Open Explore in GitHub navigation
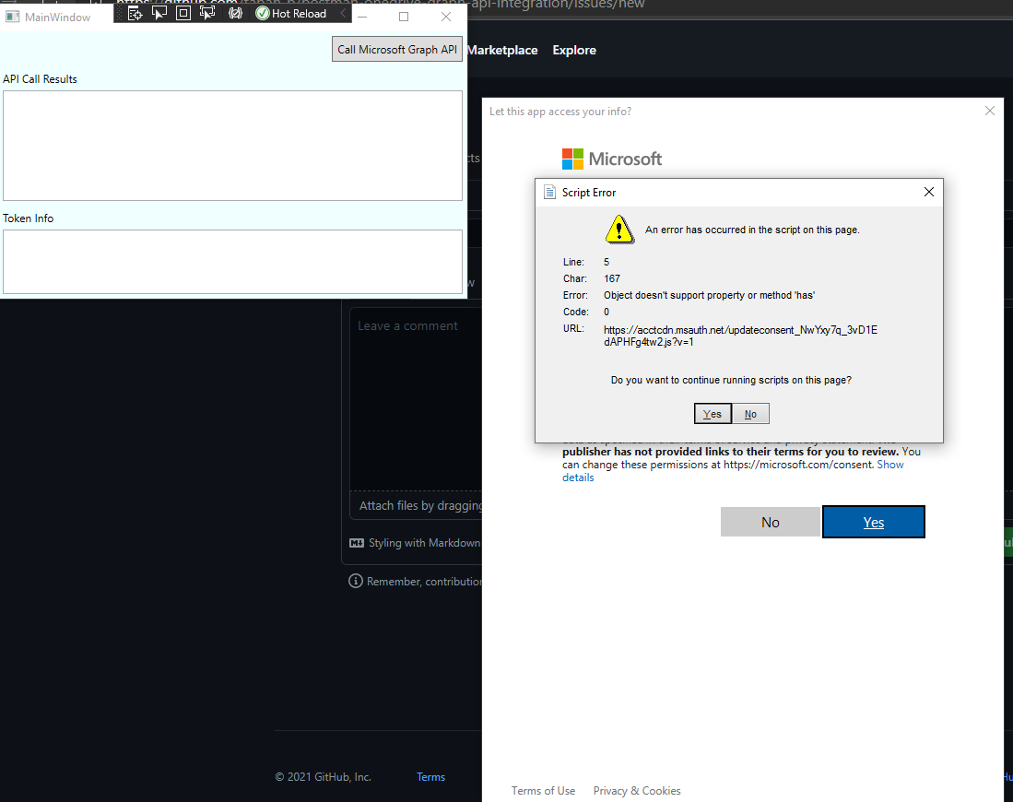1013x802 pixels. (x=574, y=50)
